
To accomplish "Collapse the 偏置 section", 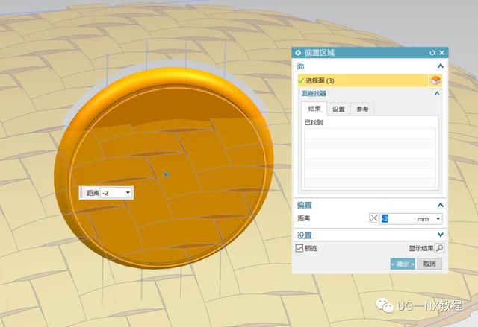I will pos(440,205).
